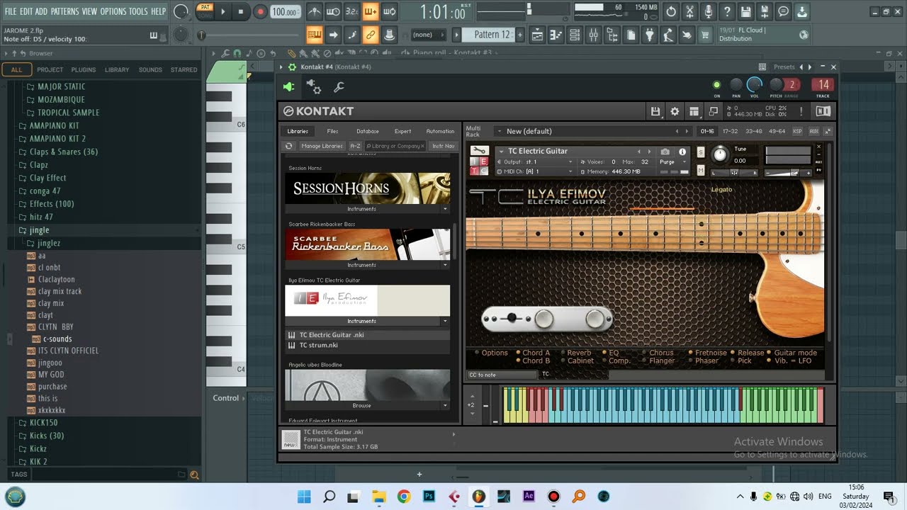Open the OPTIONS menu in FL Studio
Image resolution: width=907 pixels, height=510 pixels.
pyautogui.click(x=113, y=11)
